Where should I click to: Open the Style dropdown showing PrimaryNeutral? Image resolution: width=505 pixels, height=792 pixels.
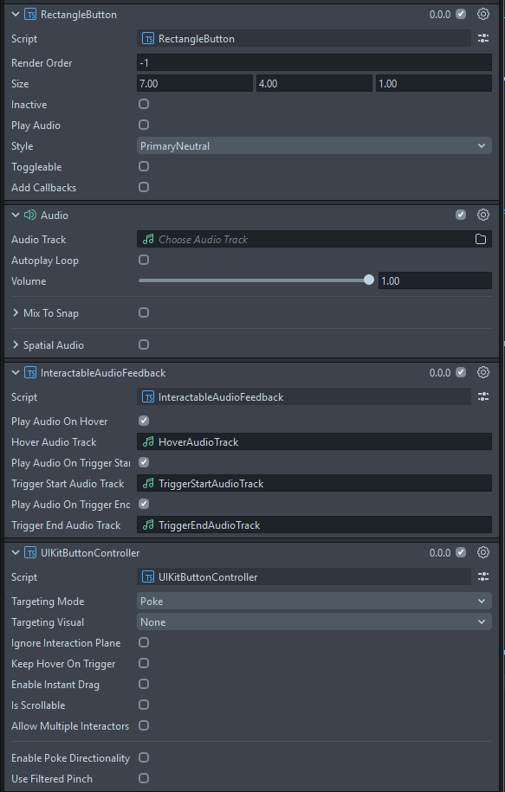coord(312,145)
